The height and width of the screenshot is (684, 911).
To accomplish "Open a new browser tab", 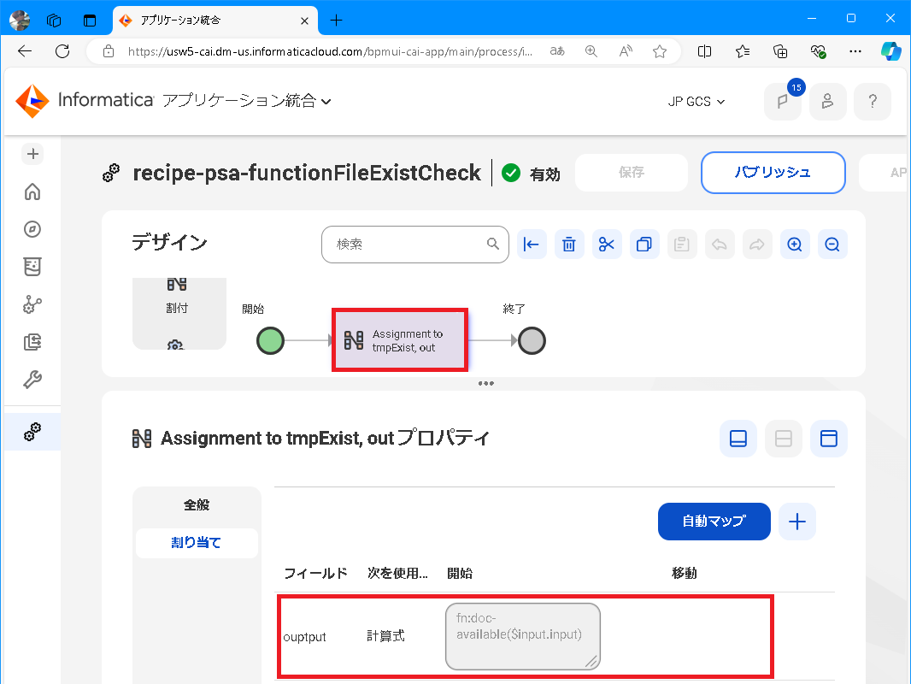I will click(336, 21).
